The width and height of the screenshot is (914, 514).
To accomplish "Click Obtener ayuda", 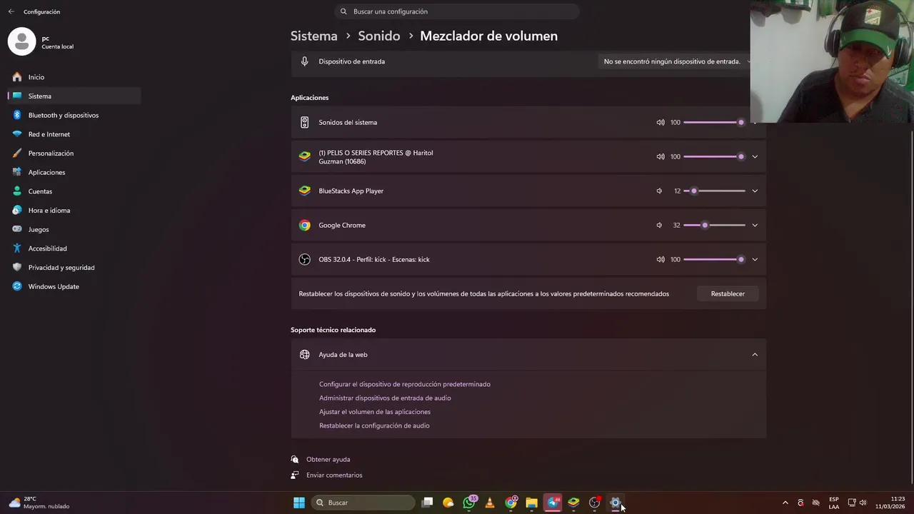I will 328,459.
